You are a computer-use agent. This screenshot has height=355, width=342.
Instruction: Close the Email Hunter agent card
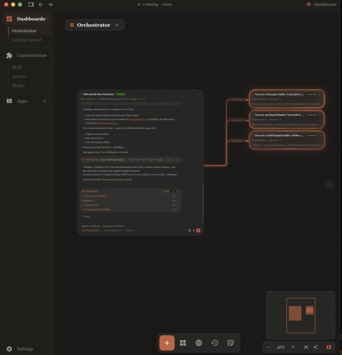pyautogui.click(x=320, y=115)
